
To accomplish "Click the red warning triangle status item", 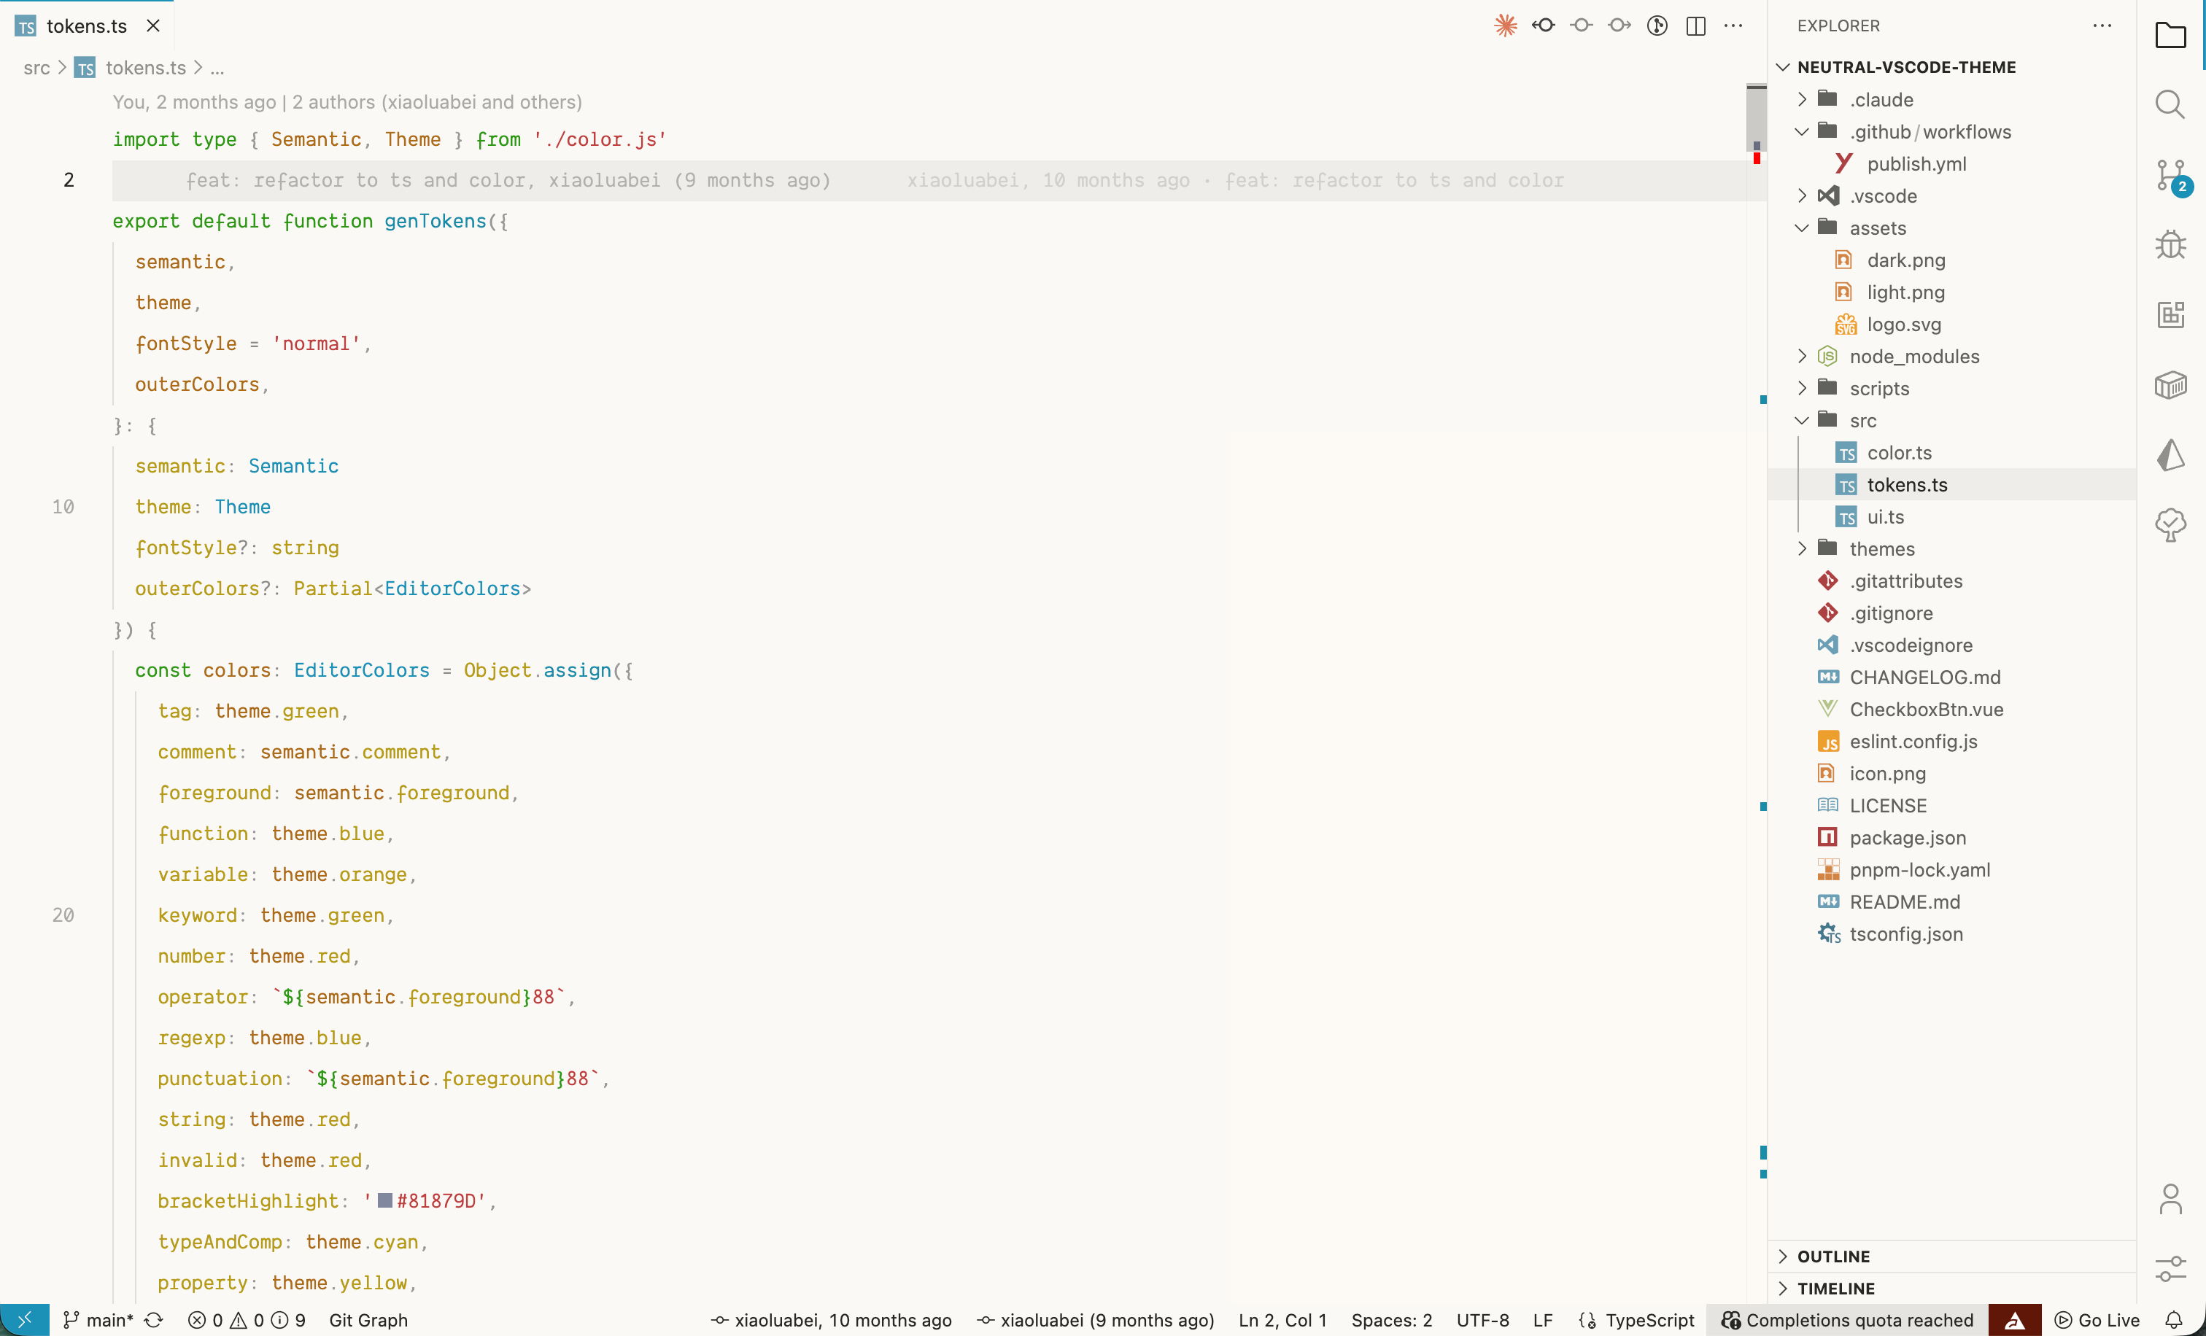I will [2014, 1320].
